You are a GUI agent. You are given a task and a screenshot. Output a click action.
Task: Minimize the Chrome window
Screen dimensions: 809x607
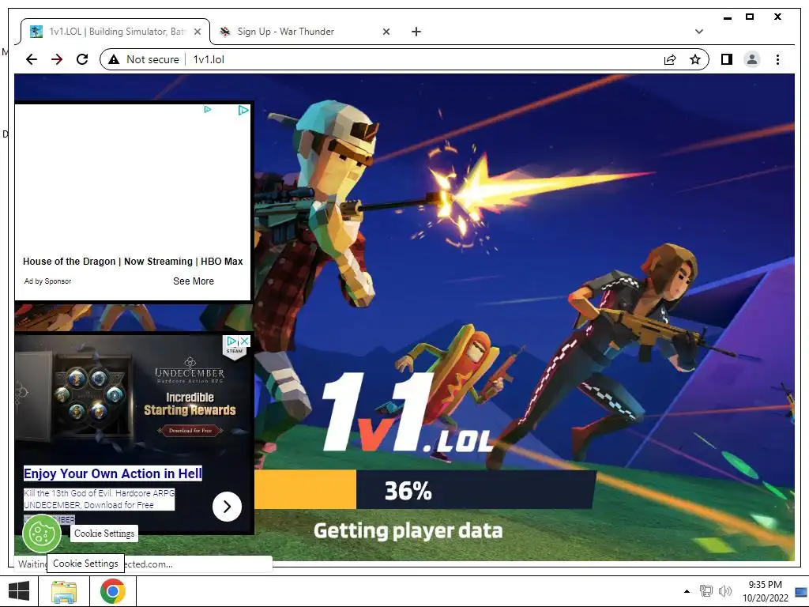click(x=728, y=17)
